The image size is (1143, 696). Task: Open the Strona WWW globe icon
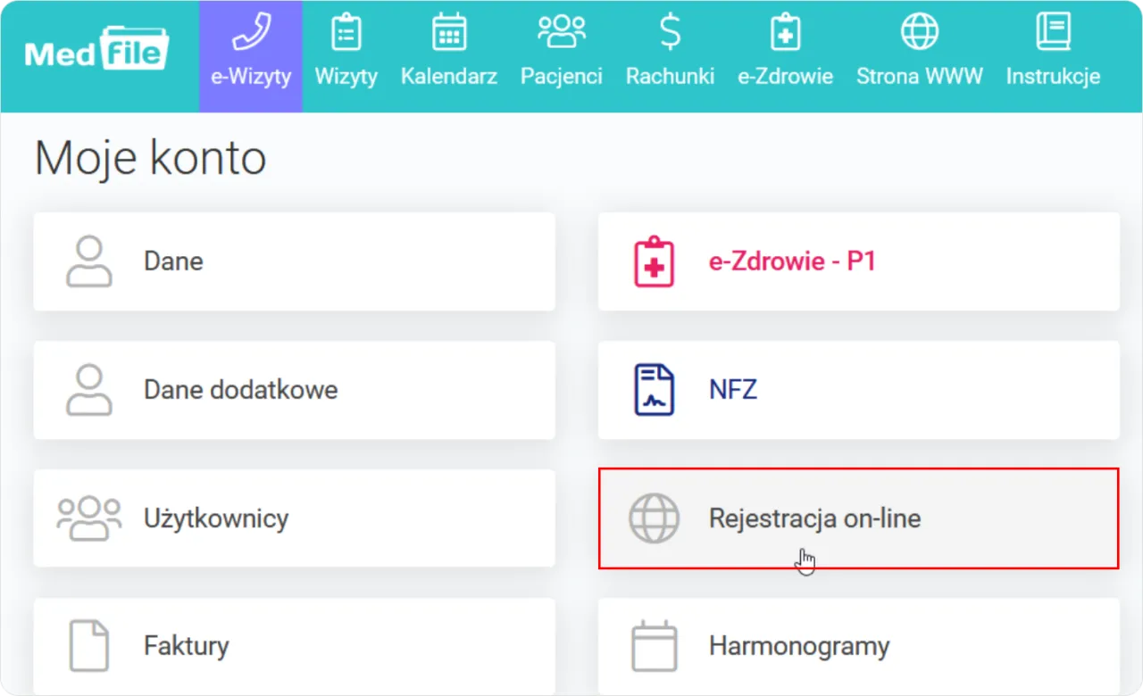(919, 33)
